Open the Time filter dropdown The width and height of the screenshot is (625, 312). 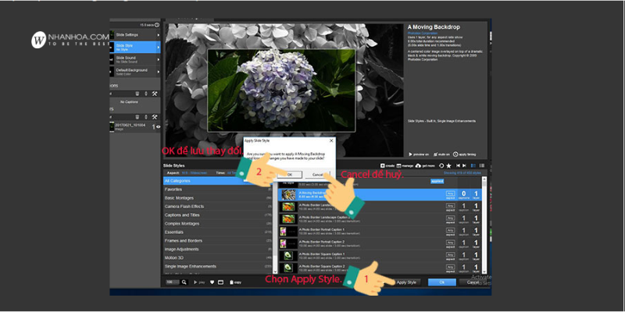(x=232, y=173)
